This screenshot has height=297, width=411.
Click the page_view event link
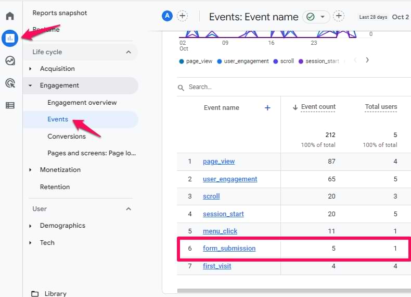219,162
